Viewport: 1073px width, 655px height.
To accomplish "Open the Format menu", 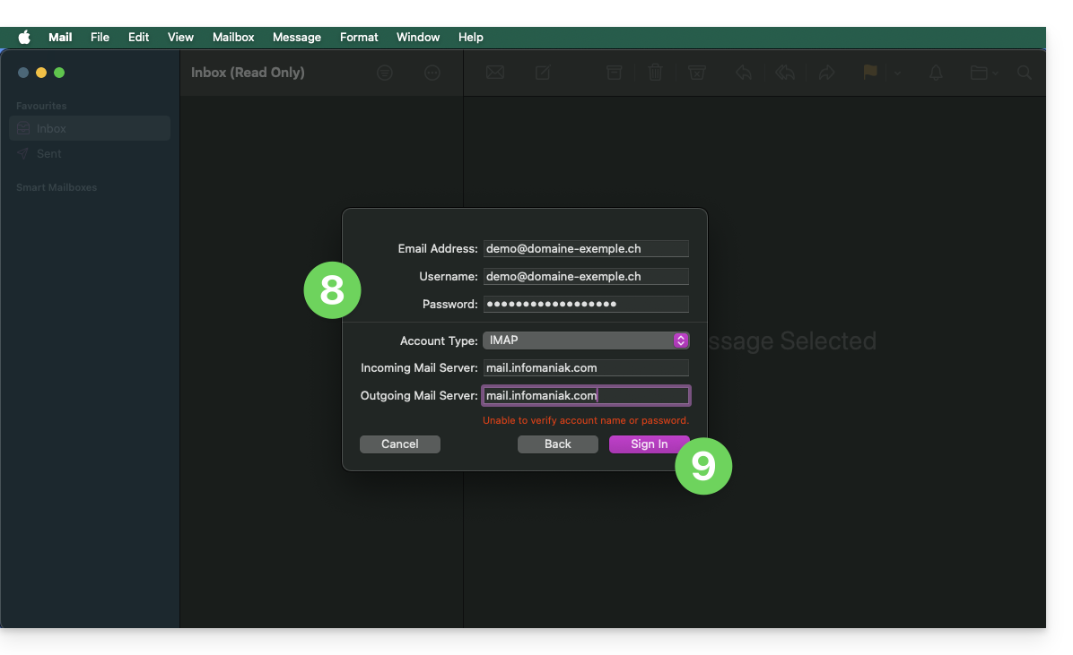I will (x=359, y=37).
